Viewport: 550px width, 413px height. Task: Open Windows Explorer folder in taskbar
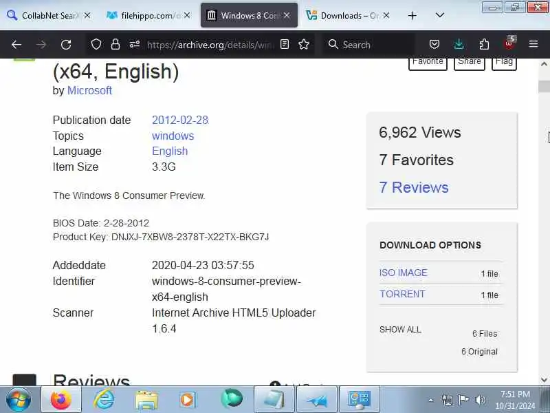(x=146, y=400)
